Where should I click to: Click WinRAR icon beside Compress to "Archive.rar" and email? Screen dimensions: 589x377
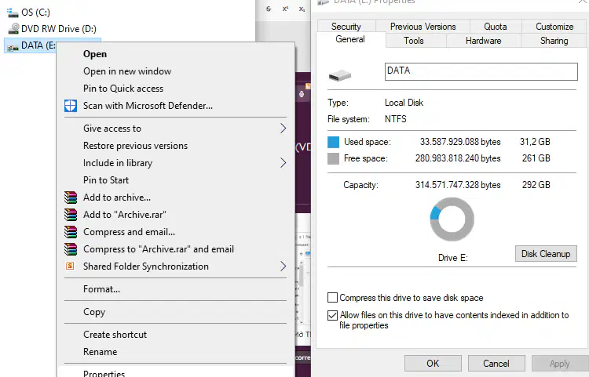tap(71, 248)
